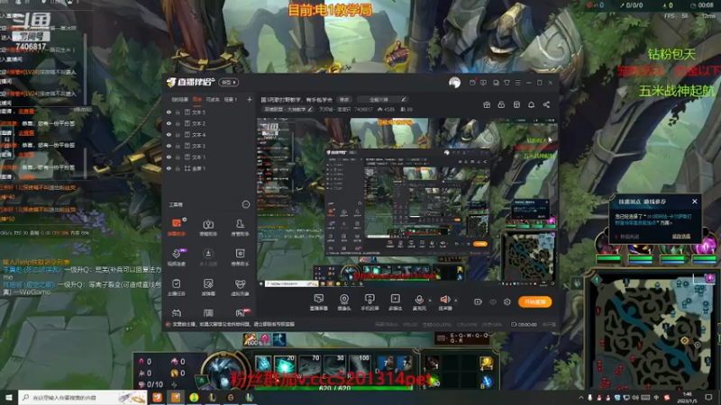Click the open-lock icon in the top-right toolbar
This screenshot has width=721, height=405.
(501, 104)
